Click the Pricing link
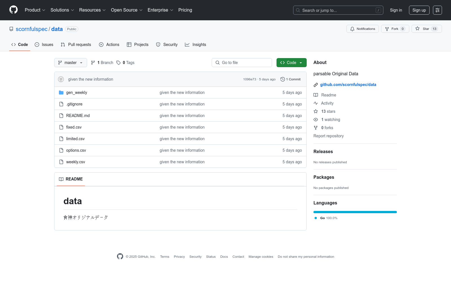451x282 pixels. [x=185, y=10]
